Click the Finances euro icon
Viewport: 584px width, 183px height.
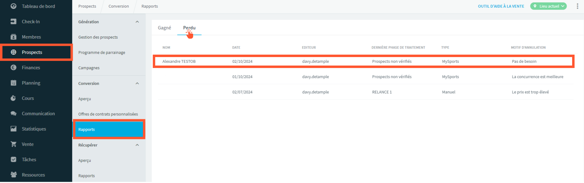click(13, 67)
